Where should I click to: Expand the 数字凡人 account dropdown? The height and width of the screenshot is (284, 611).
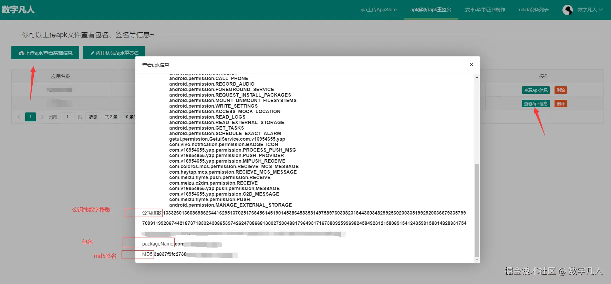[590, 10]
